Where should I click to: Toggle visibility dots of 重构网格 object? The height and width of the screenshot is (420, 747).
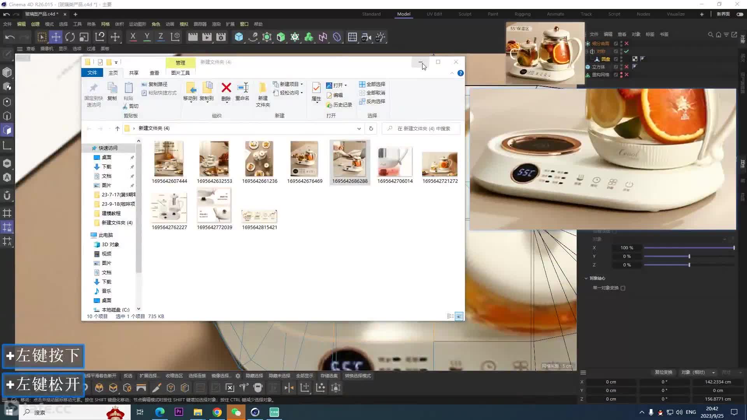point(621,75)
